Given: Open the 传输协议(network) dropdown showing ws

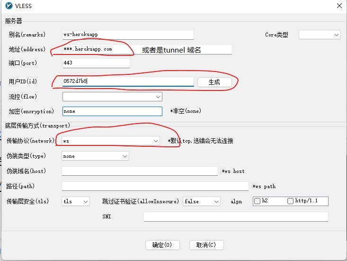Looking at the screenshot, I should tap(111, 141).
